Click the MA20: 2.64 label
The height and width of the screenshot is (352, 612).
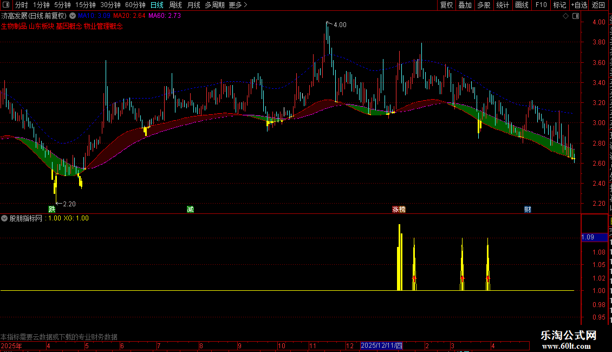pos(129,16)
